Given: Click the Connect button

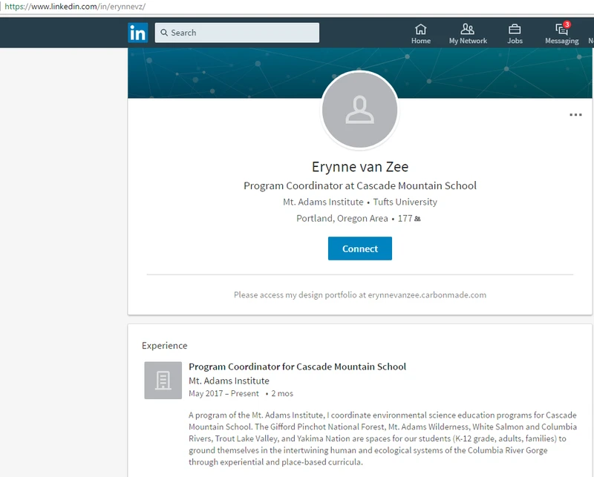Looking at the screenshot, I should [360, 249].
